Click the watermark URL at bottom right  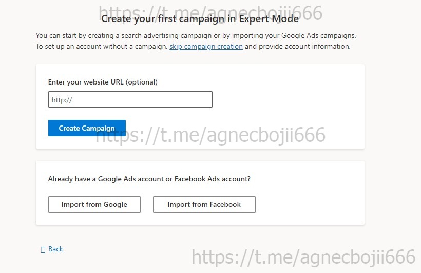[303, 257]
